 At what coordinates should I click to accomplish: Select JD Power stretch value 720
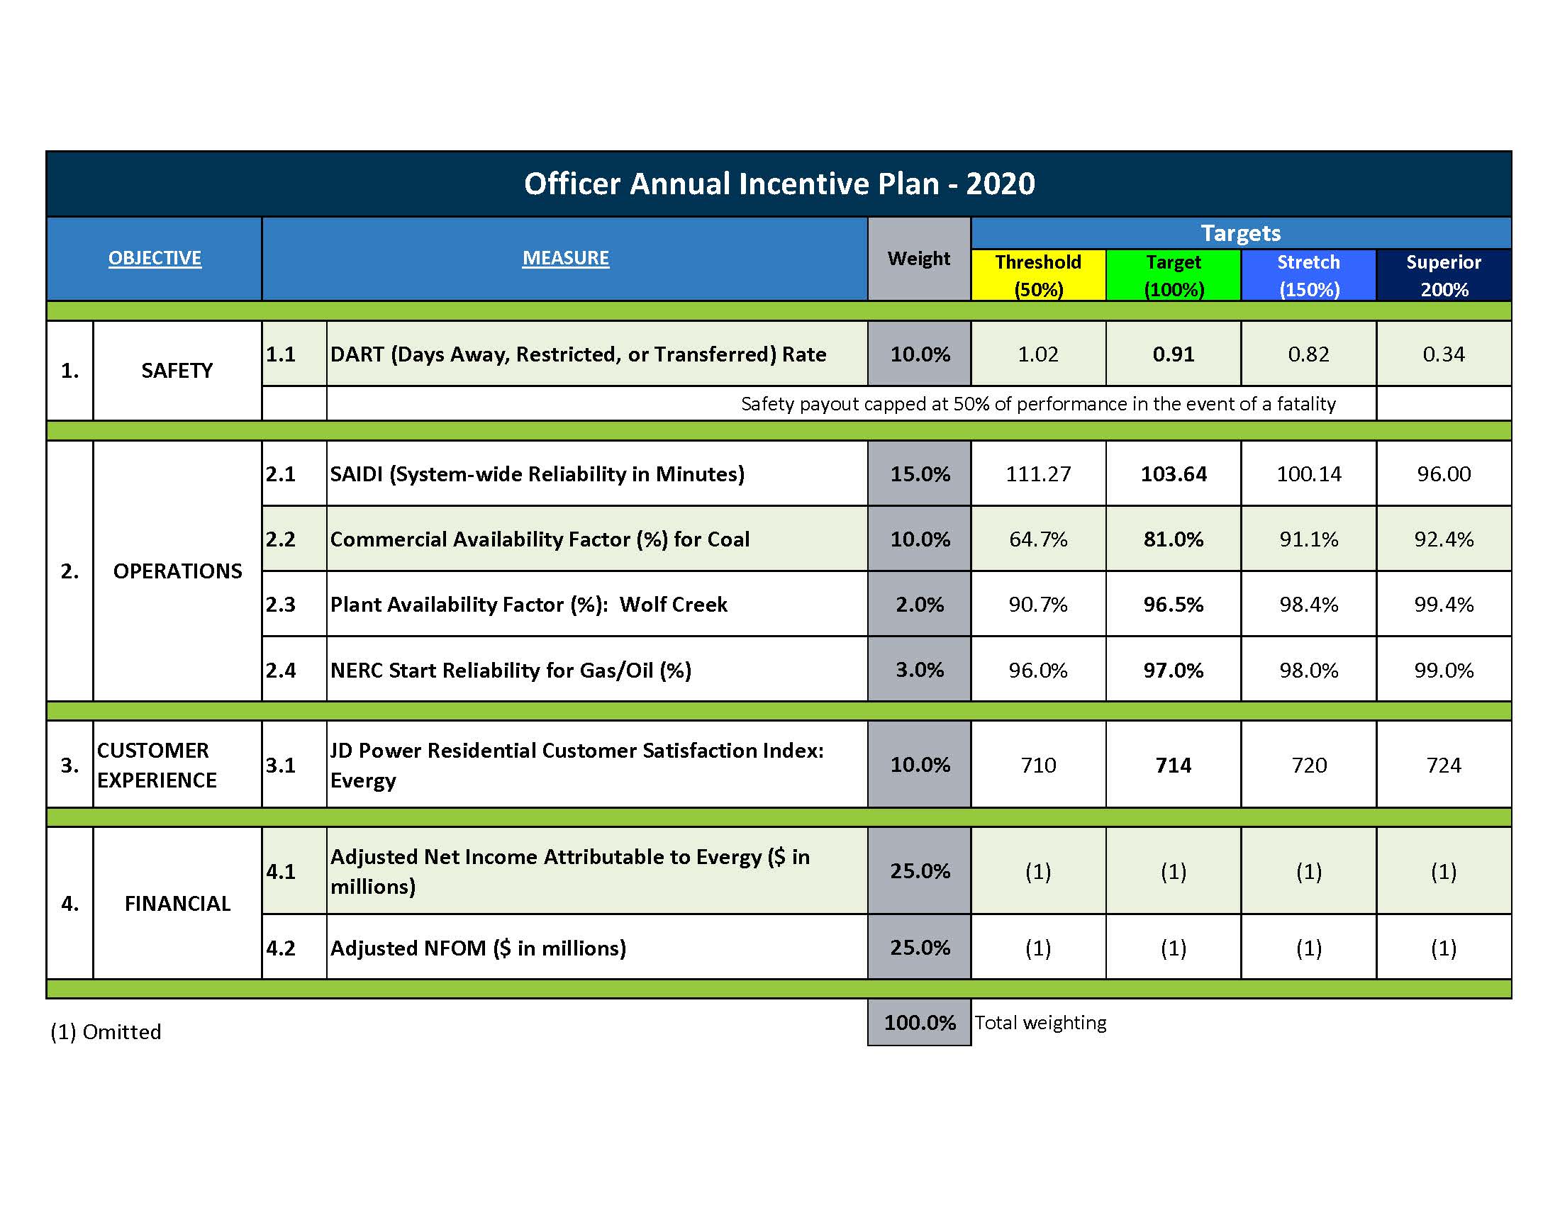(1308, 765)
